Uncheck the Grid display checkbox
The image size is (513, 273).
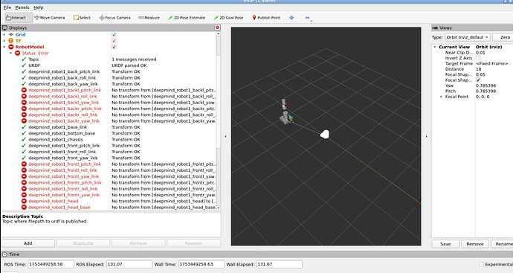click(114, 34)
